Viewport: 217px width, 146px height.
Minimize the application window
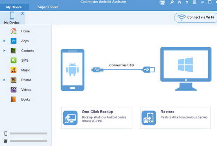coord(202,2)
